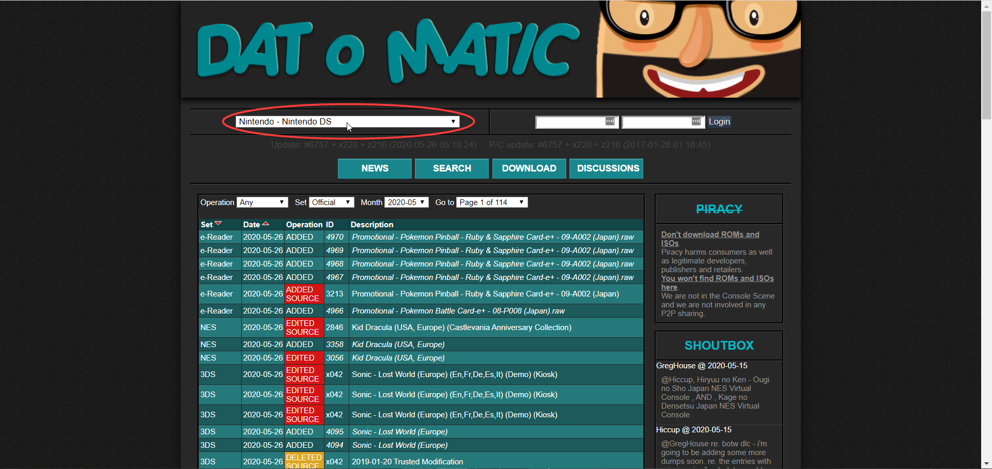Open the NEWS tab
Image resolution: width=992 pixels, height=469 pixels.
click(x=375, y=168)
